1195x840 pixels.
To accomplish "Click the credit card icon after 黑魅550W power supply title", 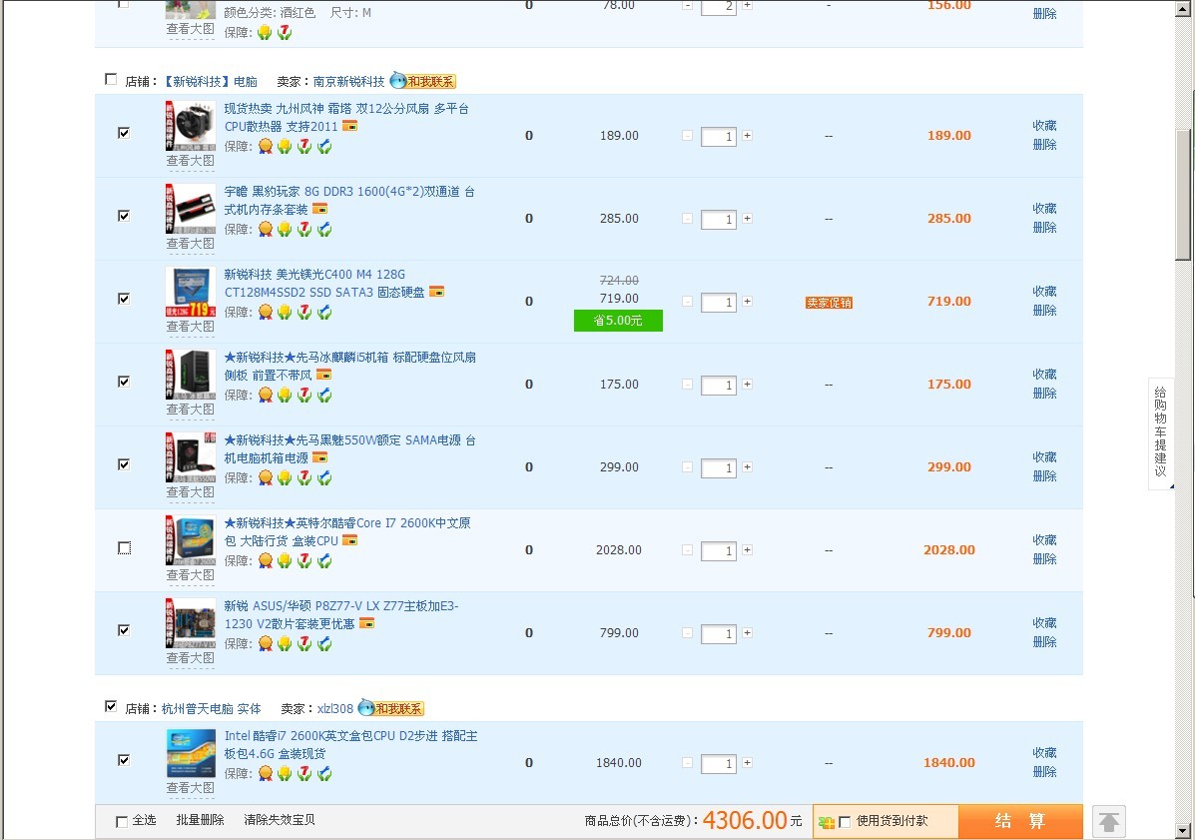I will point(320,457).
